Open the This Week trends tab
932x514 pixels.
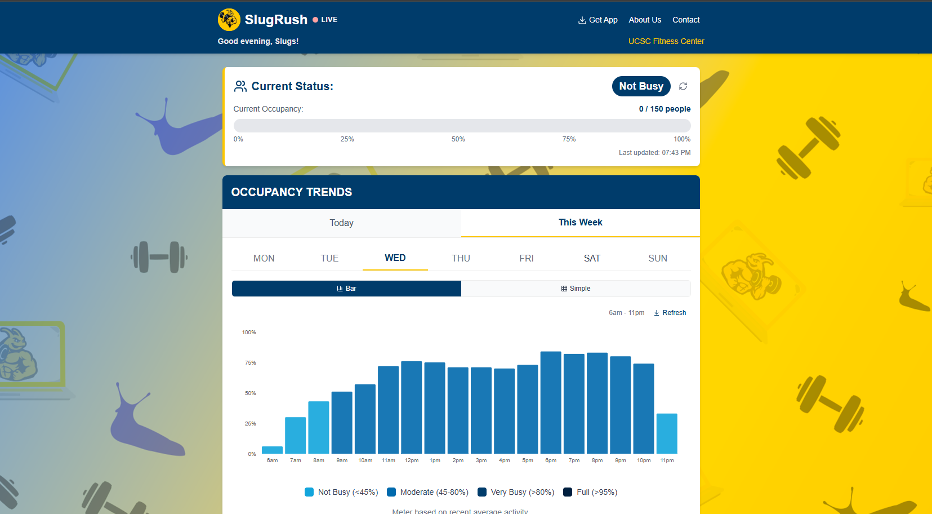point(581,223)
